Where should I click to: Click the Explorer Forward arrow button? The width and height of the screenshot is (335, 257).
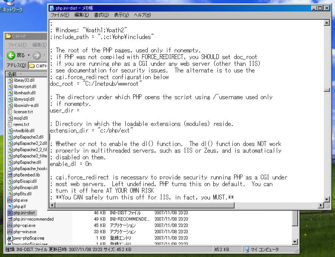point(36,55)
